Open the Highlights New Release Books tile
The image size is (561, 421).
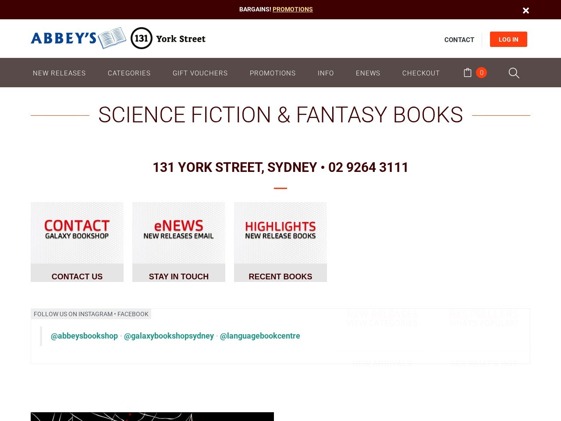point(280,232)
